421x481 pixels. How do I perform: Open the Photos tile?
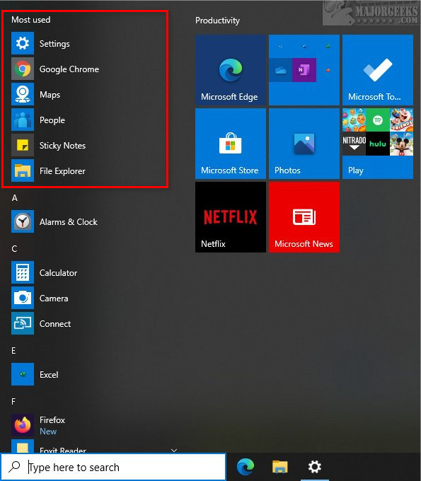click(304, 144)
